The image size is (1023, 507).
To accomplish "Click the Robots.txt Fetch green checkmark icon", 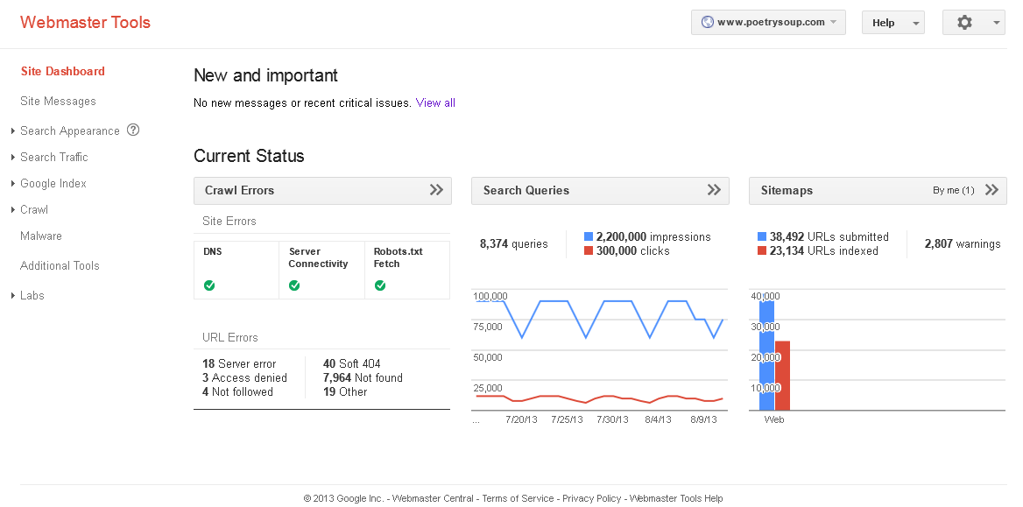I will (380, 285).
